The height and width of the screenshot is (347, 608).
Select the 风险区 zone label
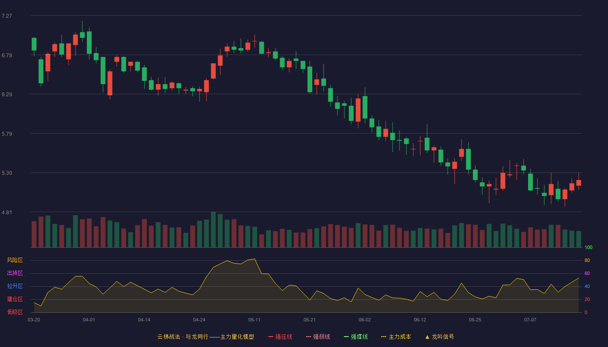point(15,260)
